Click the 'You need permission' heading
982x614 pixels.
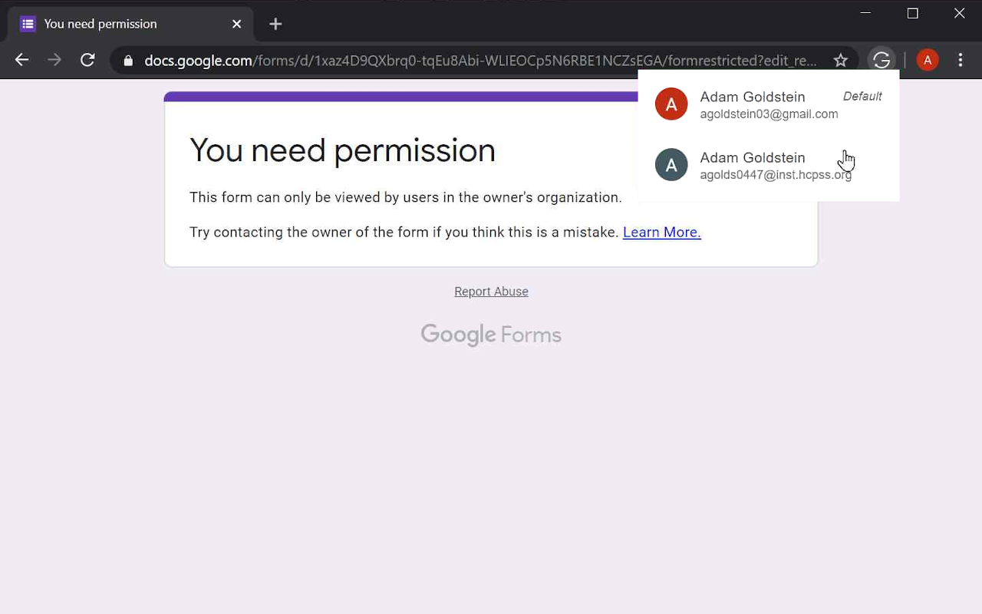342,150
